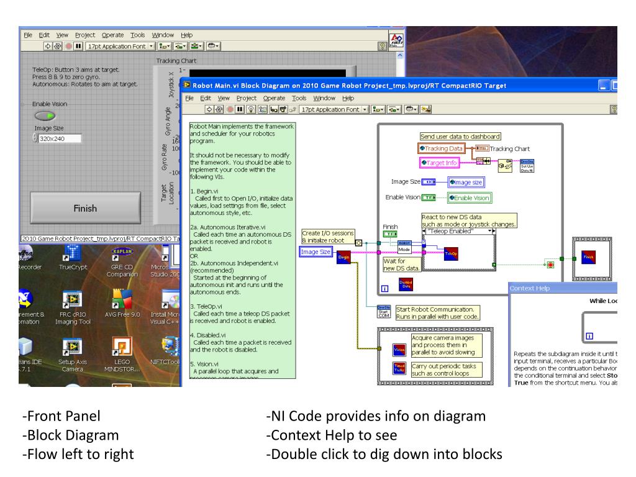
Task: Open Align Objects dropdown in Block Diagram
Action: 378,109
